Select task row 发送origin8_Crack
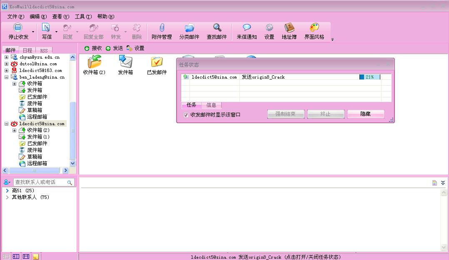Viewport: 449px width, 260px height. pos(286,77)
